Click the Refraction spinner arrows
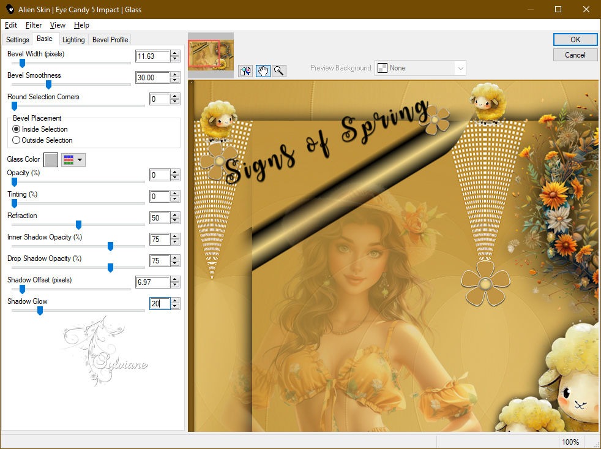Image resolution: width=601 pixels, height=449 pixels. [x=175, y=218]
